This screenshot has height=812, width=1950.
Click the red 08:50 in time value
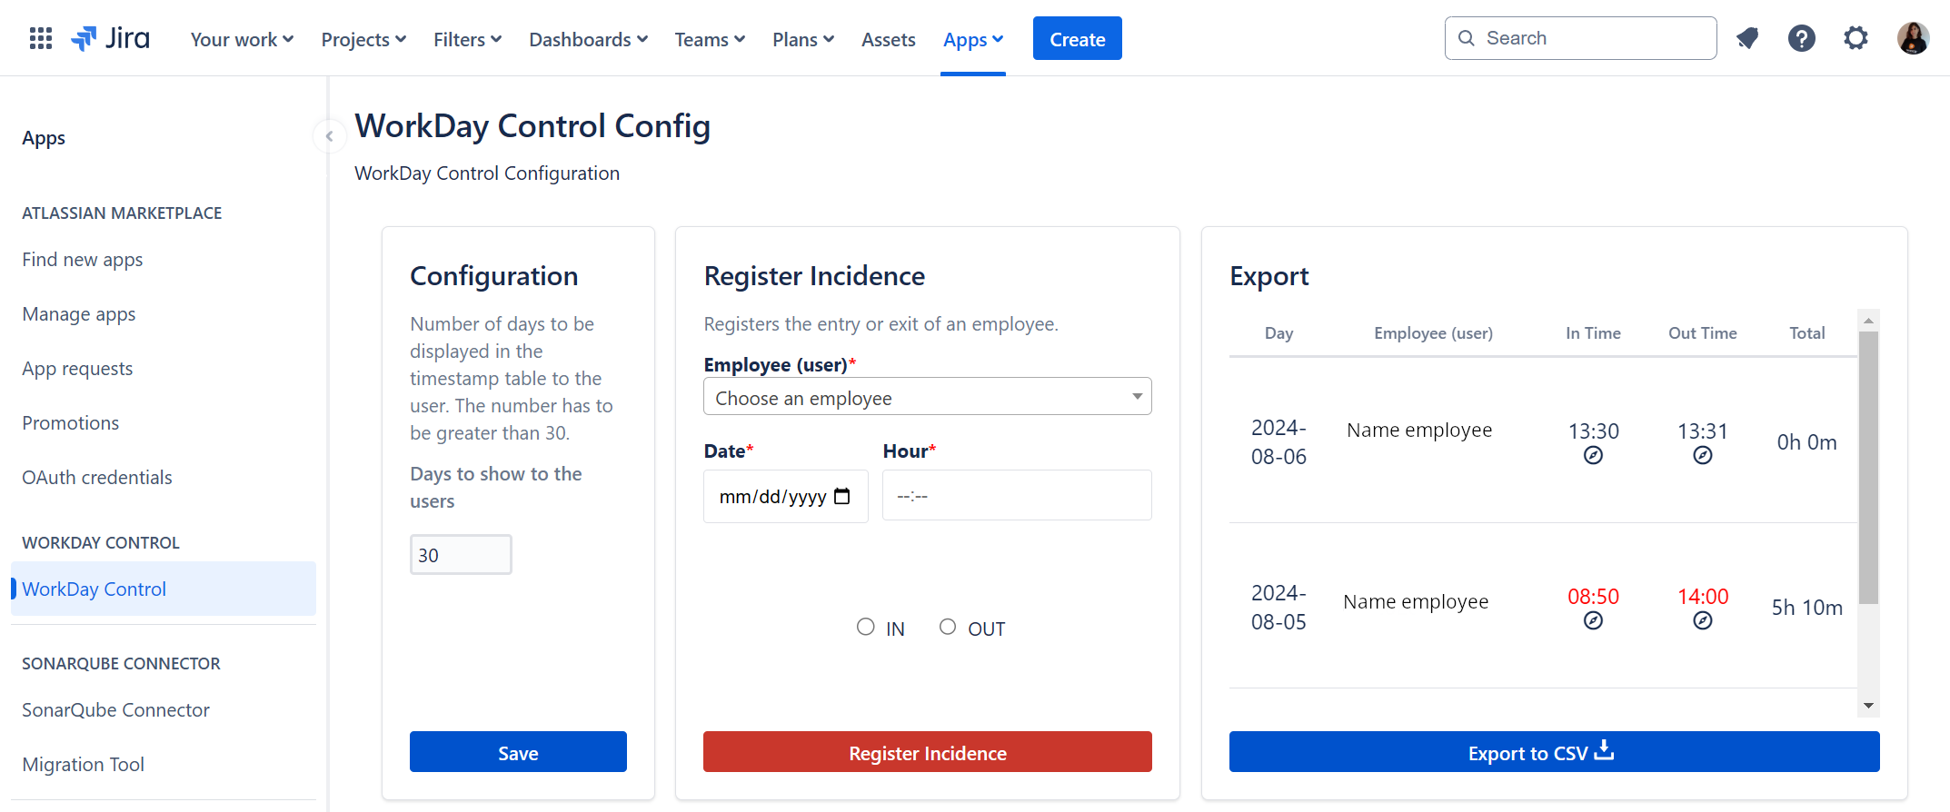pyautogui.click(x=1593, y=597)
